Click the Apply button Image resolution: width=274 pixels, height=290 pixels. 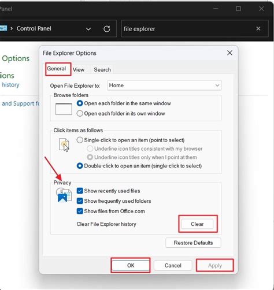click(x=215, y=266)
